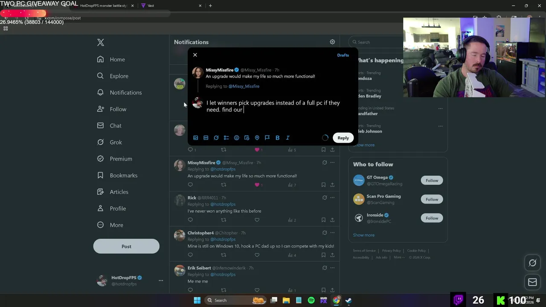Open Grok explain icon on Rick's post
546x307 pixels.
325,197
